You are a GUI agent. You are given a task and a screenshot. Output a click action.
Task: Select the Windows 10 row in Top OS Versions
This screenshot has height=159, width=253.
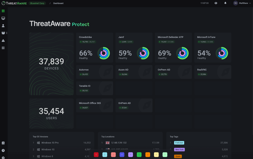point(62,149)
